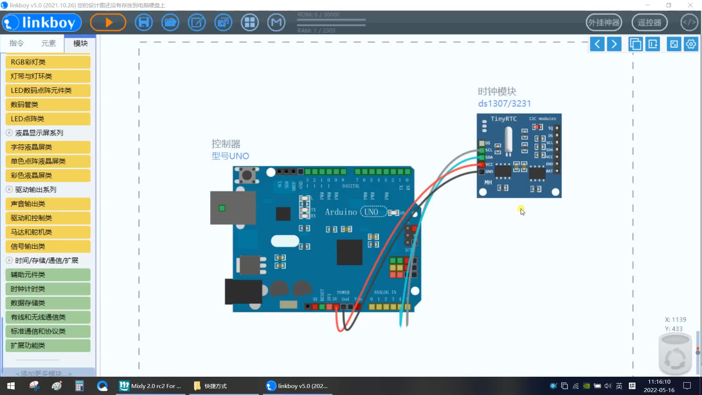Show code view with the </> icon

[x=689, y=23]
